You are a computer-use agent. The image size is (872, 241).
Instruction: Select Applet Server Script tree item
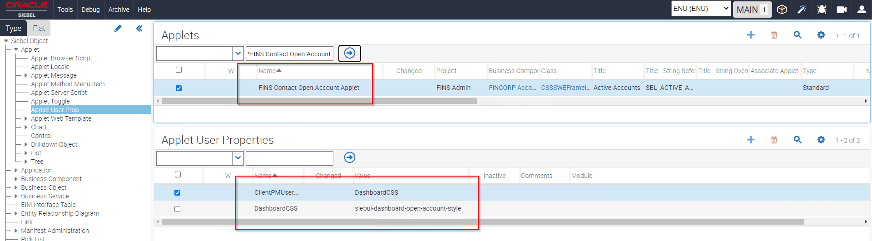(x=59, y=93)
